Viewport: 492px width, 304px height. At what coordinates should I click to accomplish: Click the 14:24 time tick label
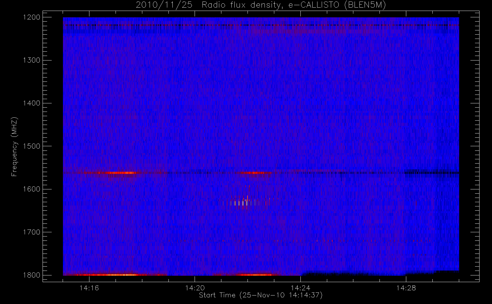click(x=300, y=288)
